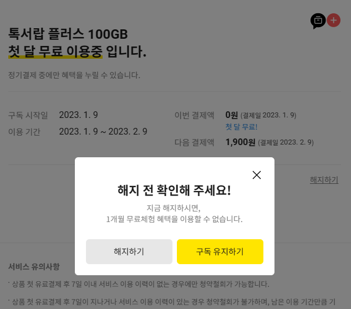This screenshot has height=309, width=351.
Task: Click the (결제일 2023. 2. 9) payment date text
Action: [286, 142]
